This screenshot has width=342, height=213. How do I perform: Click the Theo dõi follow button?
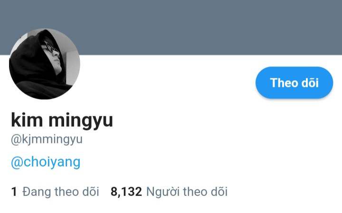(294, 83)
